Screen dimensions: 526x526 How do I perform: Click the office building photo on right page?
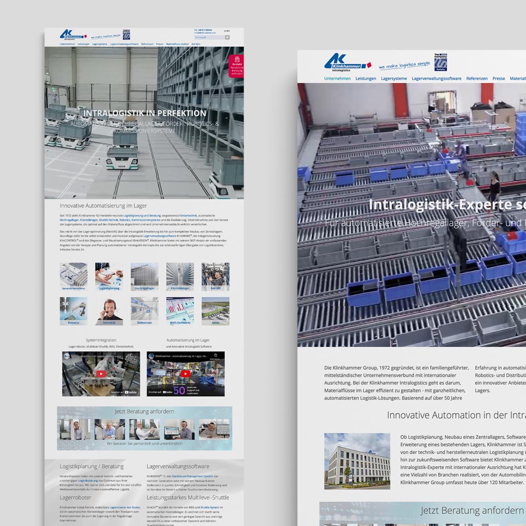click(357, 461)
